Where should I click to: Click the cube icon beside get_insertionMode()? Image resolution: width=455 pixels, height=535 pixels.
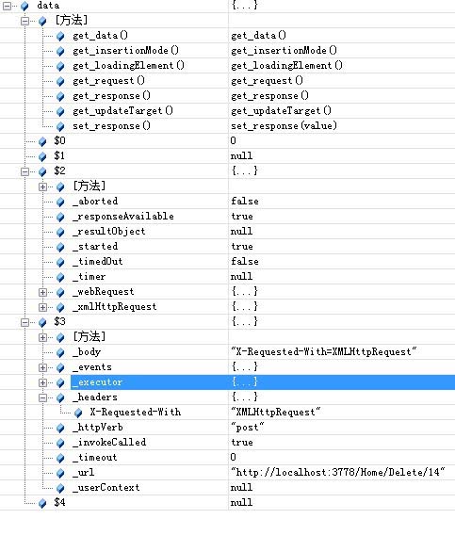60,51
